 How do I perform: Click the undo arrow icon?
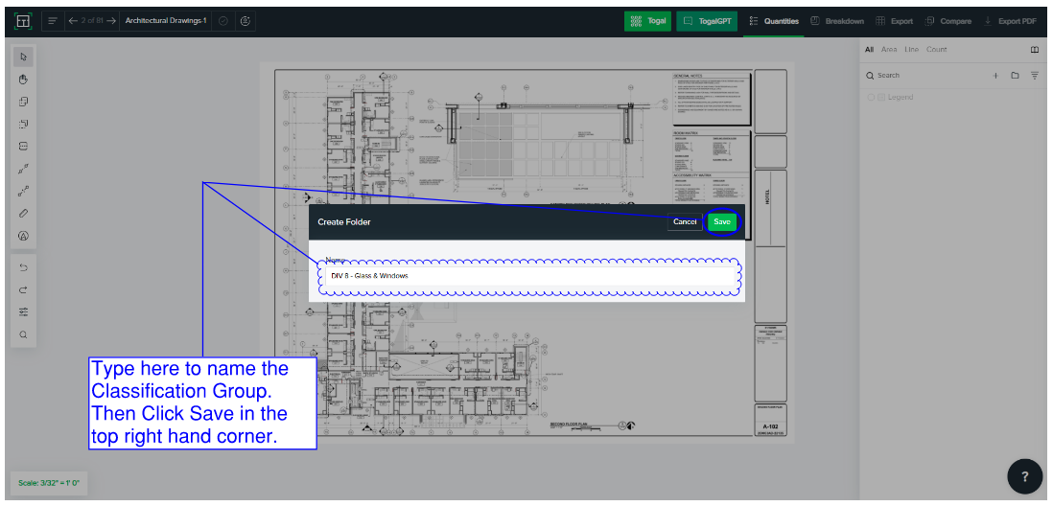23,267
